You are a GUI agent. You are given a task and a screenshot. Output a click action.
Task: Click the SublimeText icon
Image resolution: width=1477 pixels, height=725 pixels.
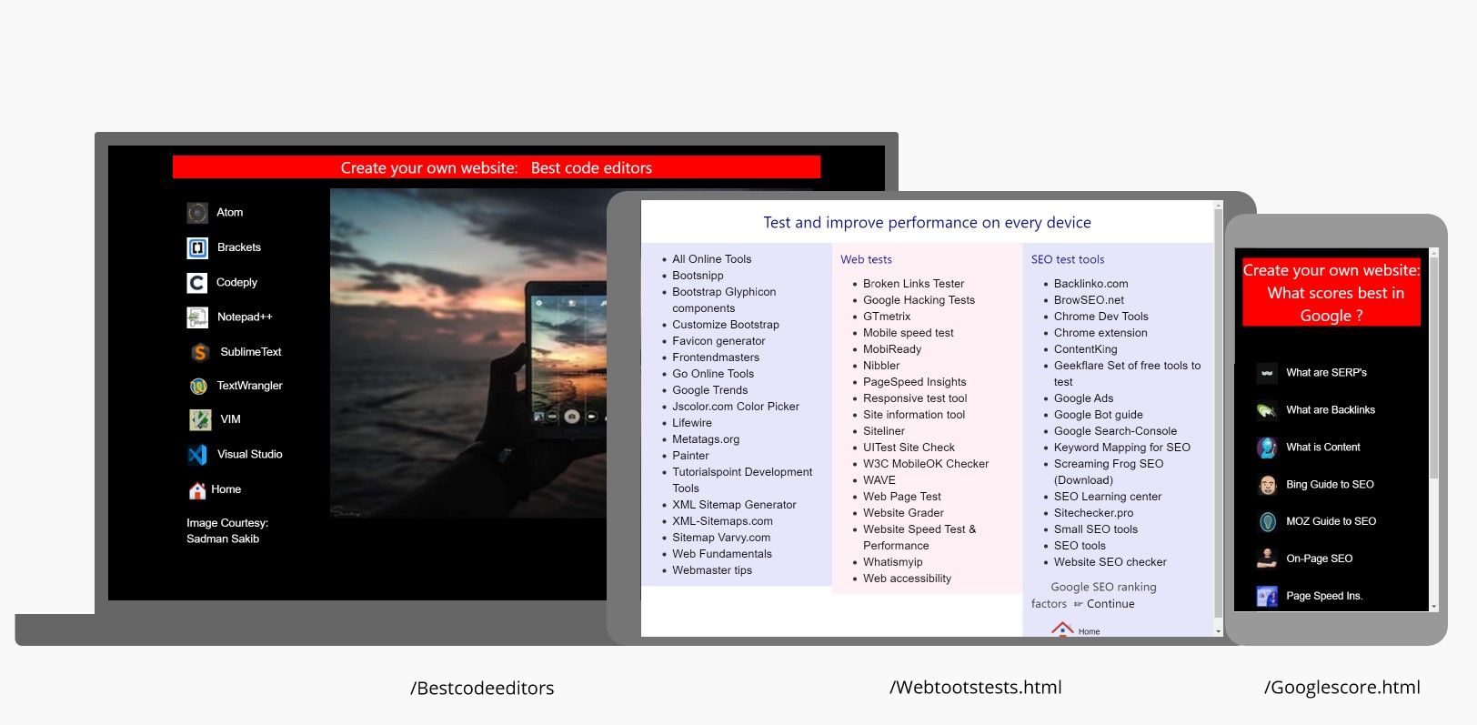point(199,352)
